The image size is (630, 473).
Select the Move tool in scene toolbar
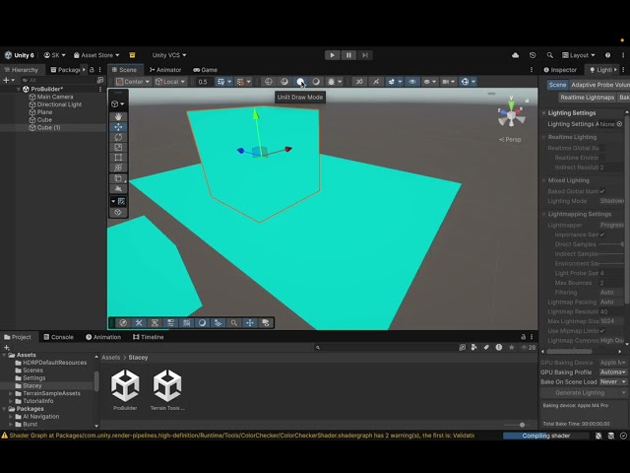coord(118,127)
